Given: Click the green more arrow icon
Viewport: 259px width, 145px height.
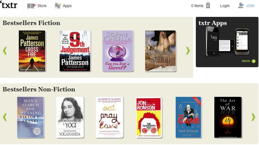Looking at the screenshot, I should [254, 61].
